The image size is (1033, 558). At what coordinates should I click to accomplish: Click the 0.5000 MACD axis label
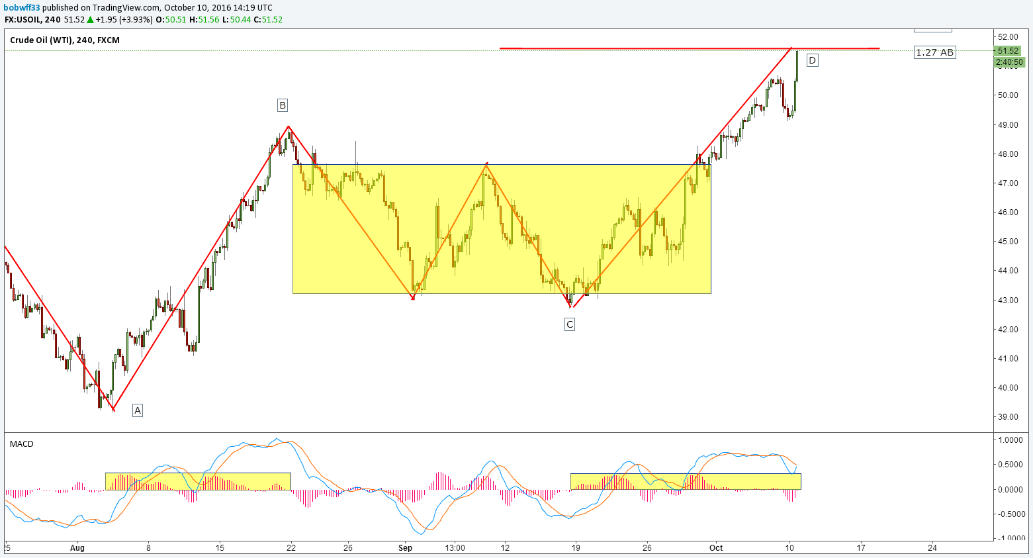click(x=1011, y=465)
